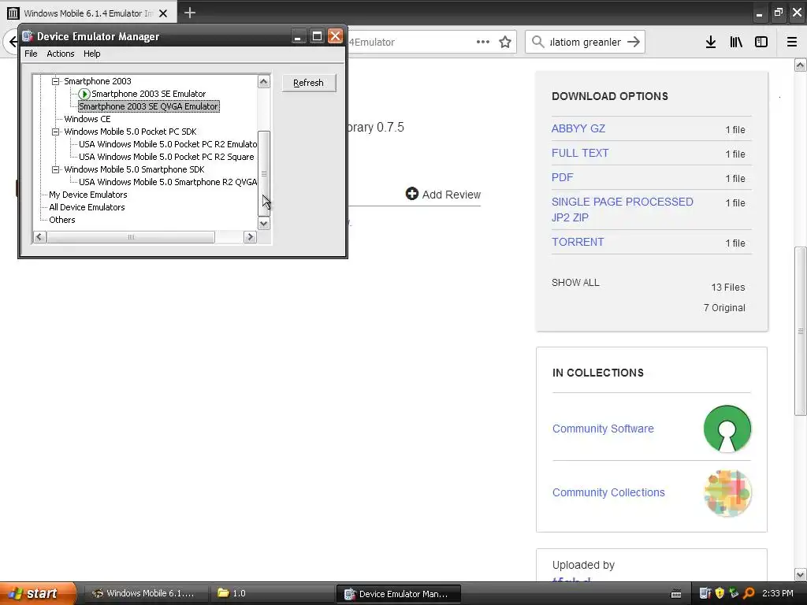Open a new browser tab with plus icon
The height and width of the screenshot is (605, 807).
point(190,13)
